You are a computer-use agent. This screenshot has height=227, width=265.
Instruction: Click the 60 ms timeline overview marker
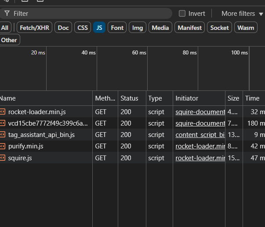click(139, 53)
